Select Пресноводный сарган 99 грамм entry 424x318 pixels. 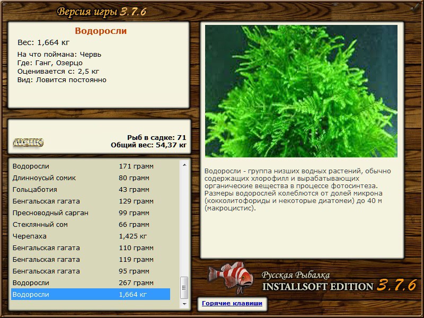click(x=91, y=213)
